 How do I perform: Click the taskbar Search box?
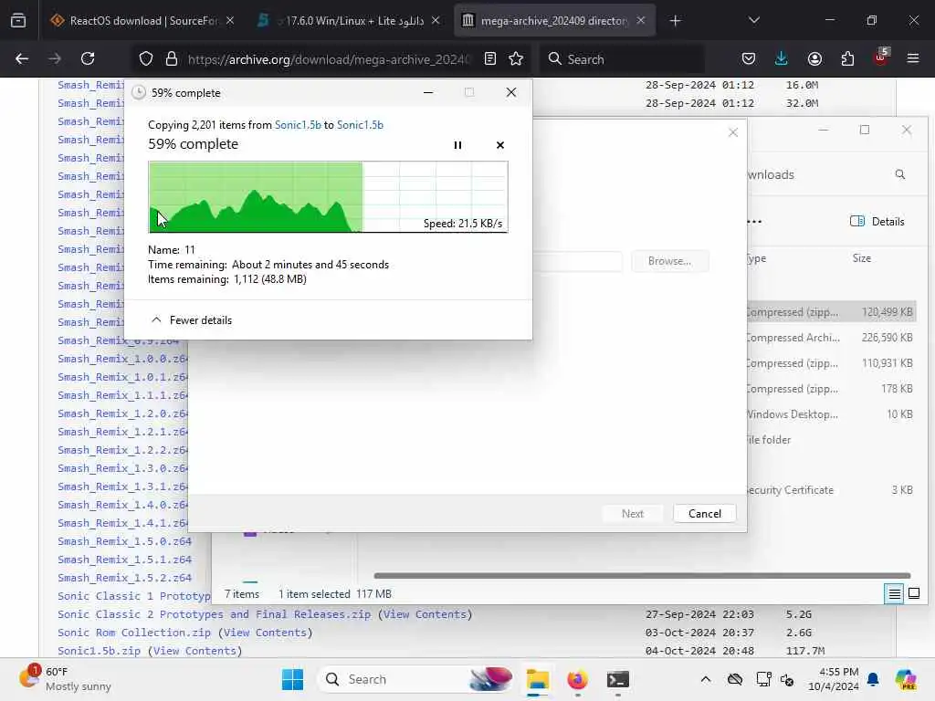tap(415, 679)
